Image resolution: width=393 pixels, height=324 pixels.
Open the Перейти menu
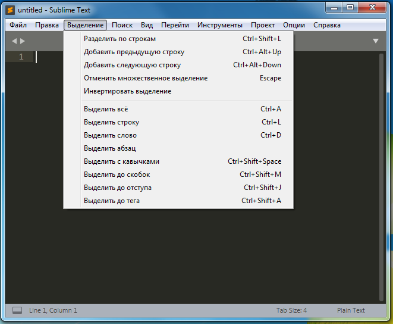[175, 25]
